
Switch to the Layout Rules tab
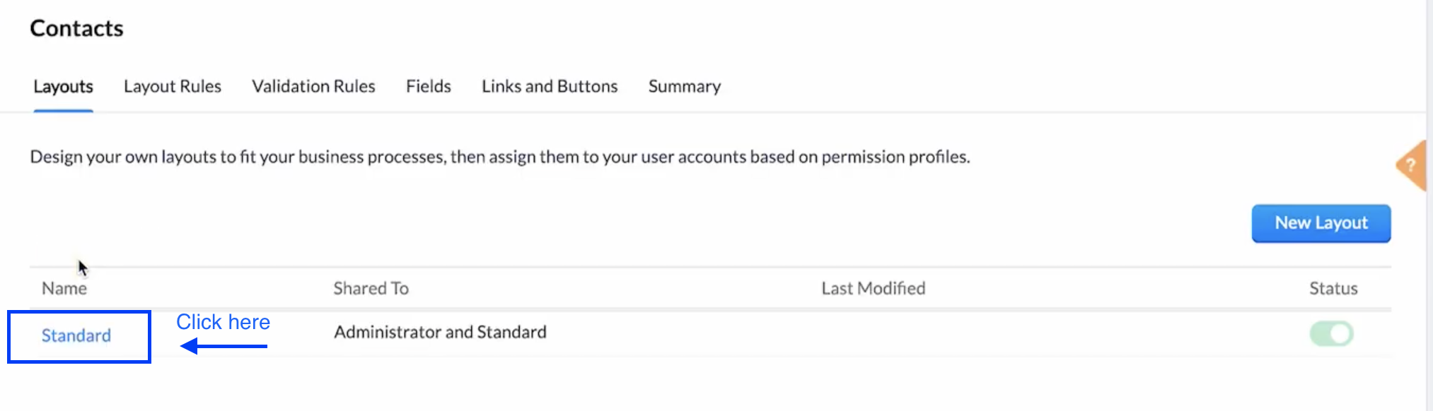[173, 86]
